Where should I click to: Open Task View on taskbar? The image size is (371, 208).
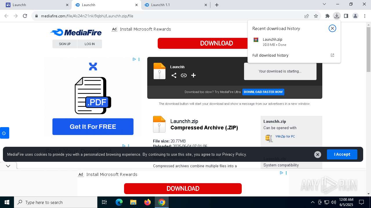[104, 202]
